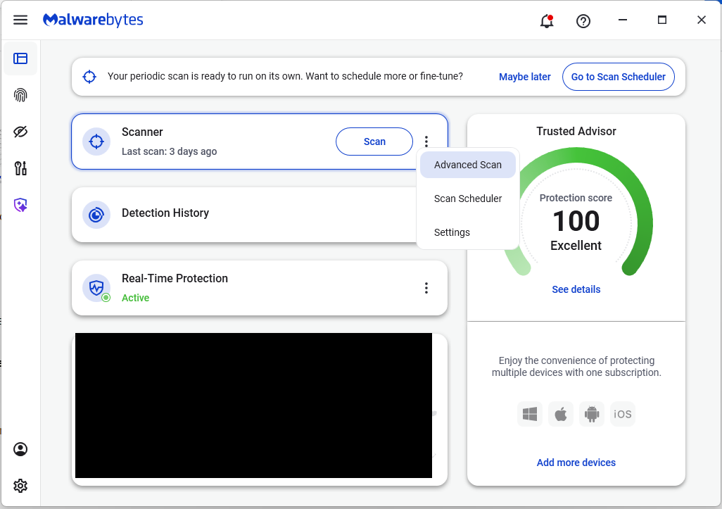Open the purple shield sparkle sidebar icon
Screen dimensions: 722x509
[x=20, y=205]
